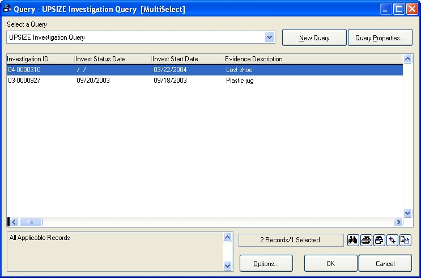Click the query window title bar icon
The width and height of the screenshot is (421, 278).
tap(7, 9)
